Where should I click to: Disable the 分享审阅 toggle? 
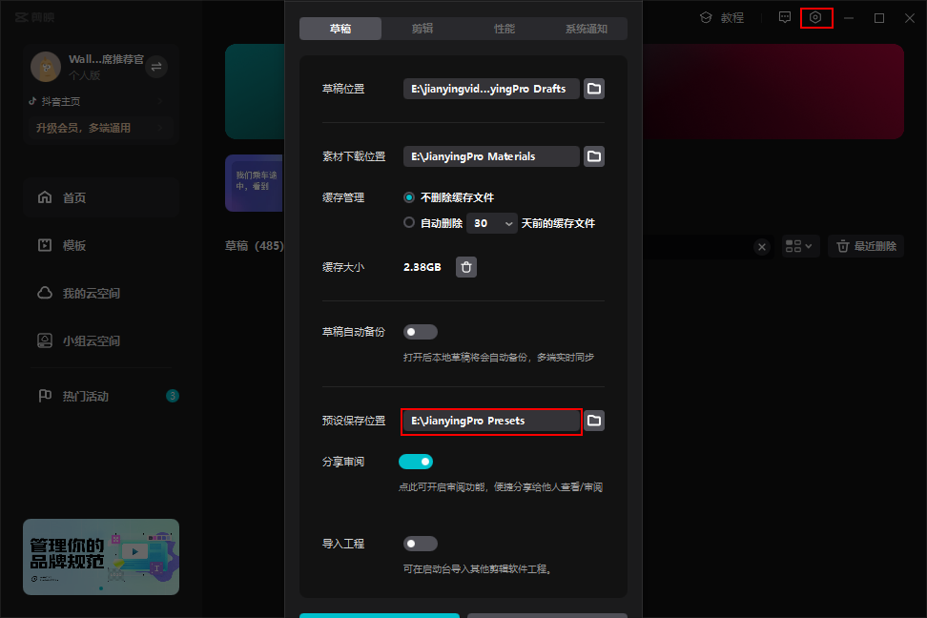(416, 461)
